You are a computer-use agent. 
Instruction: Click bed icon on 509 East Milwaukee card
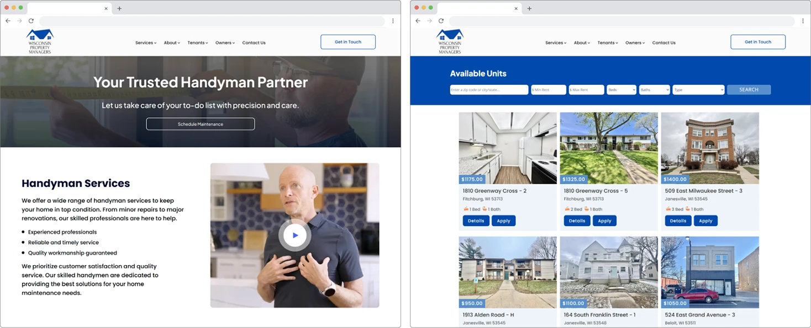668,209
